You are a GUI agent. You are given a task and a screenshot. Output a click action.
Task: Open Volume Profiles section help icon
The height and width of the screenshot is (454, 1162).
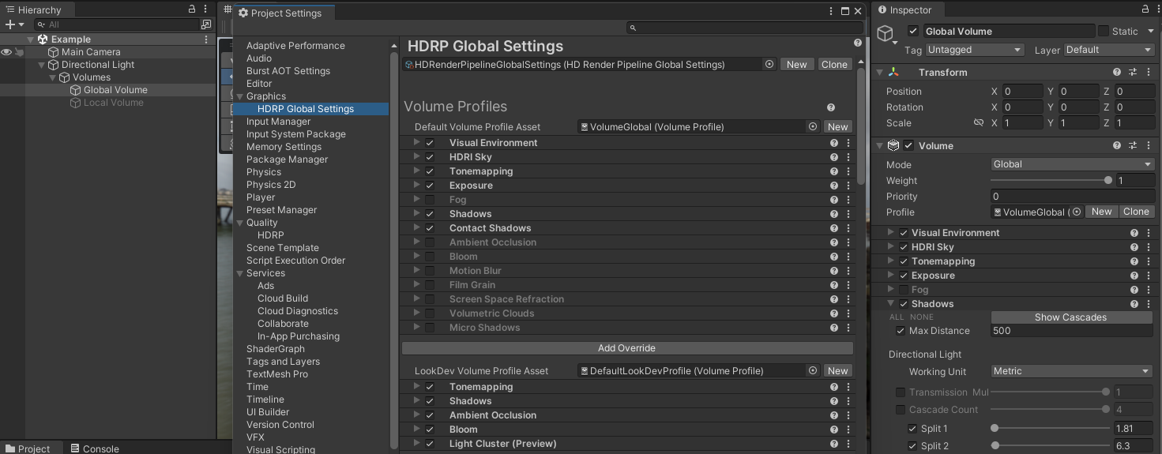(x=831, y=107)
